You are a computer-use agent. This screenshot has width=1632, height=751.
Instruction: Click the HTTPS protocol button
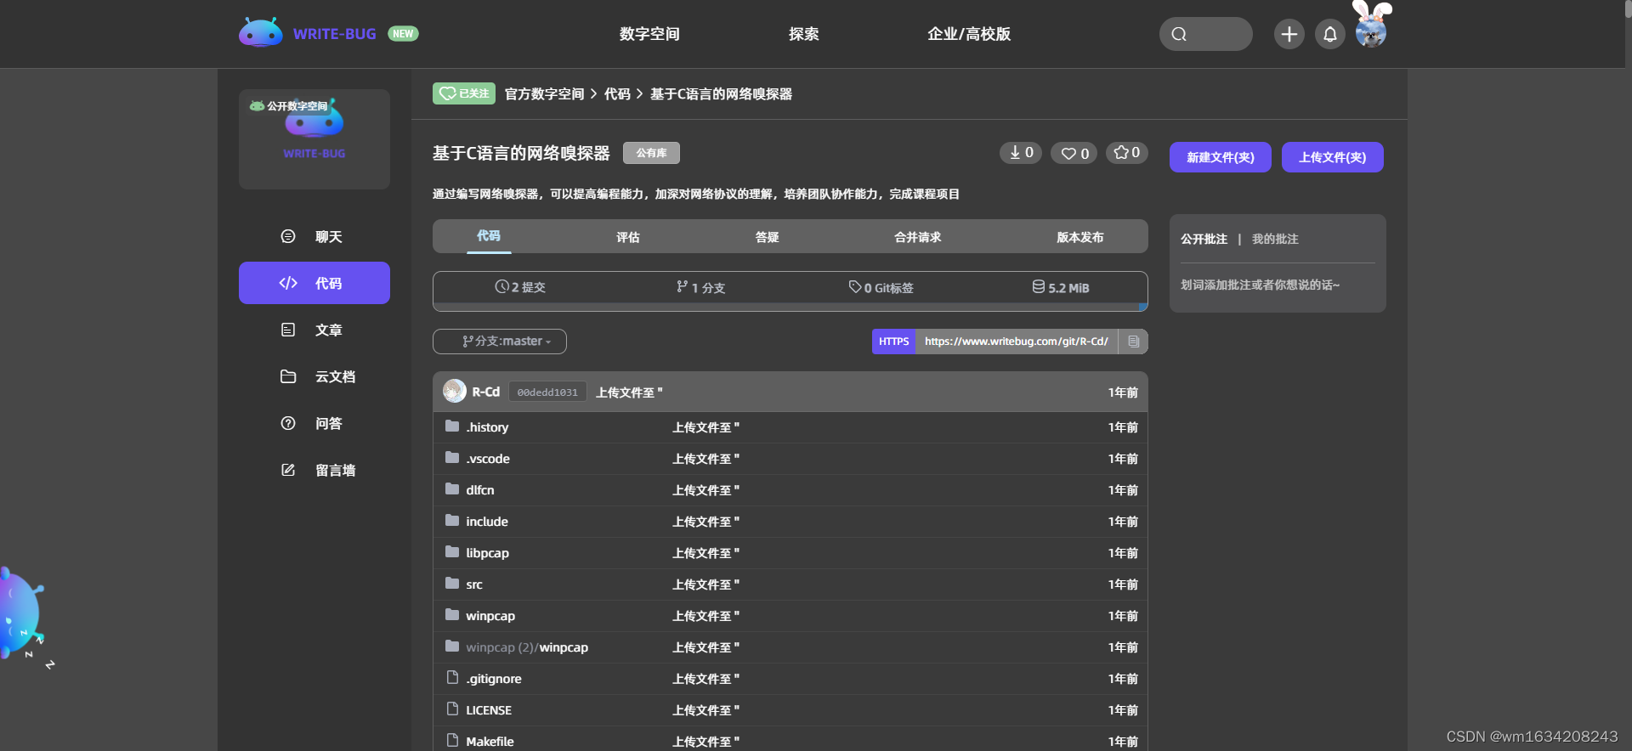click(894, 342)
